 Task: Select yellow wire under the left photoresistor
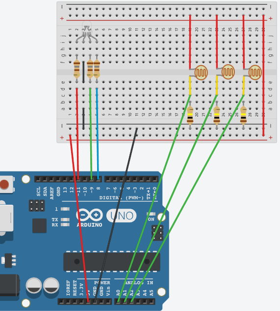tap(190, 86)
